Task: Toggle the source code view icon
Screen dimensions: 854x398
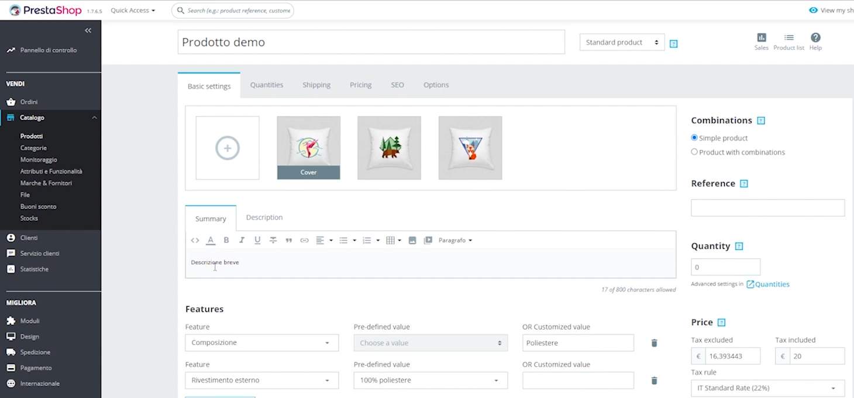Action: coord(195,241)
